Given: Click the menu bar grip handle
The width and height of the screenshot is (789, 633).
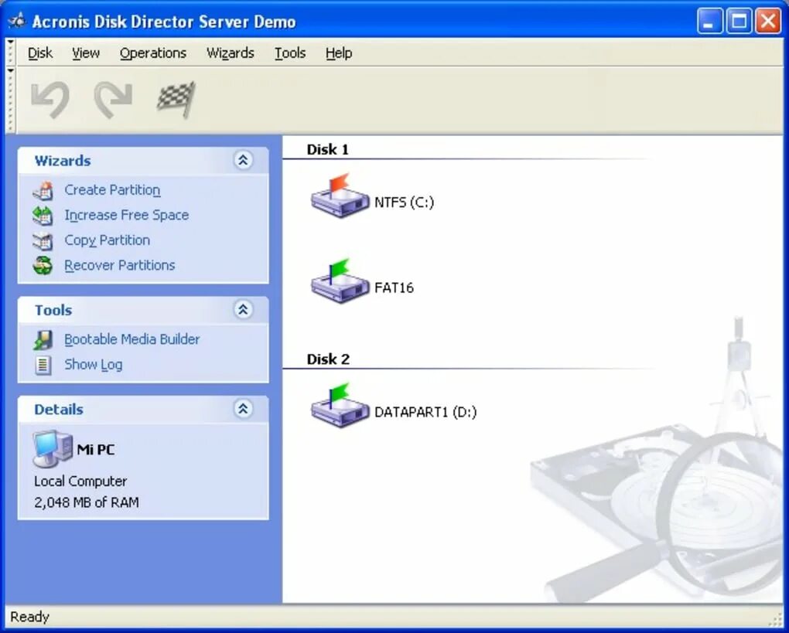Looking at the screenshot, I should tap(11, 53).
